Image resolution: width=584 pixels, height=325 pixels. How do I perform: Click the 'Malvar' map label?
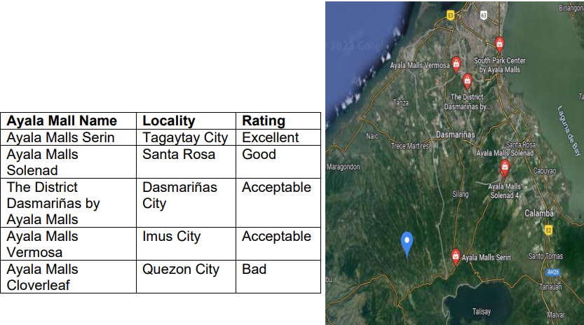(556, 315)
